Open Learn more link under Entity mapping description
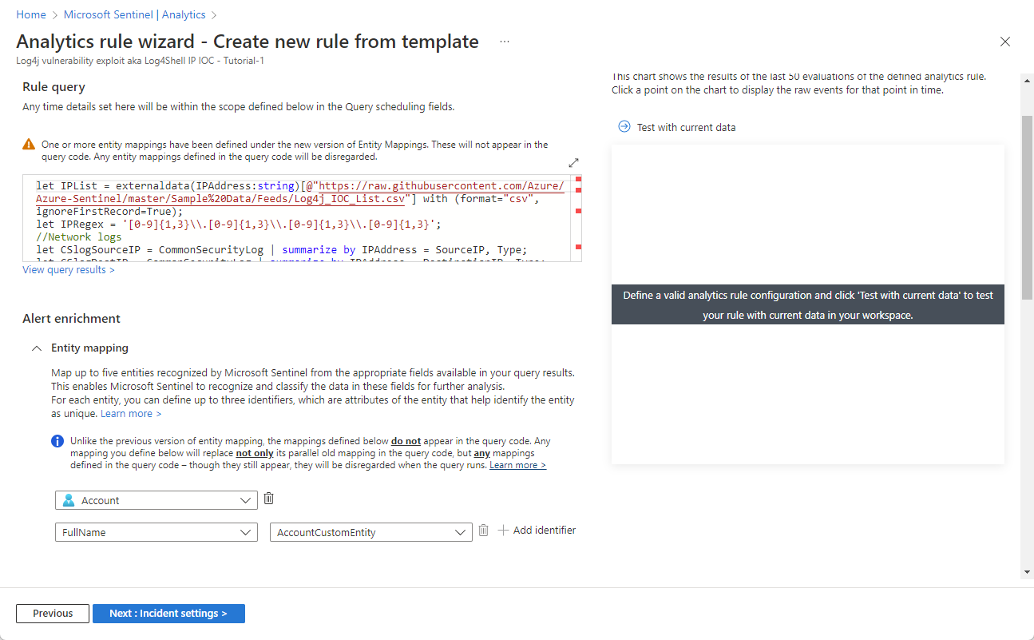Screen dimensions: 1034x640 pos(131,414)
